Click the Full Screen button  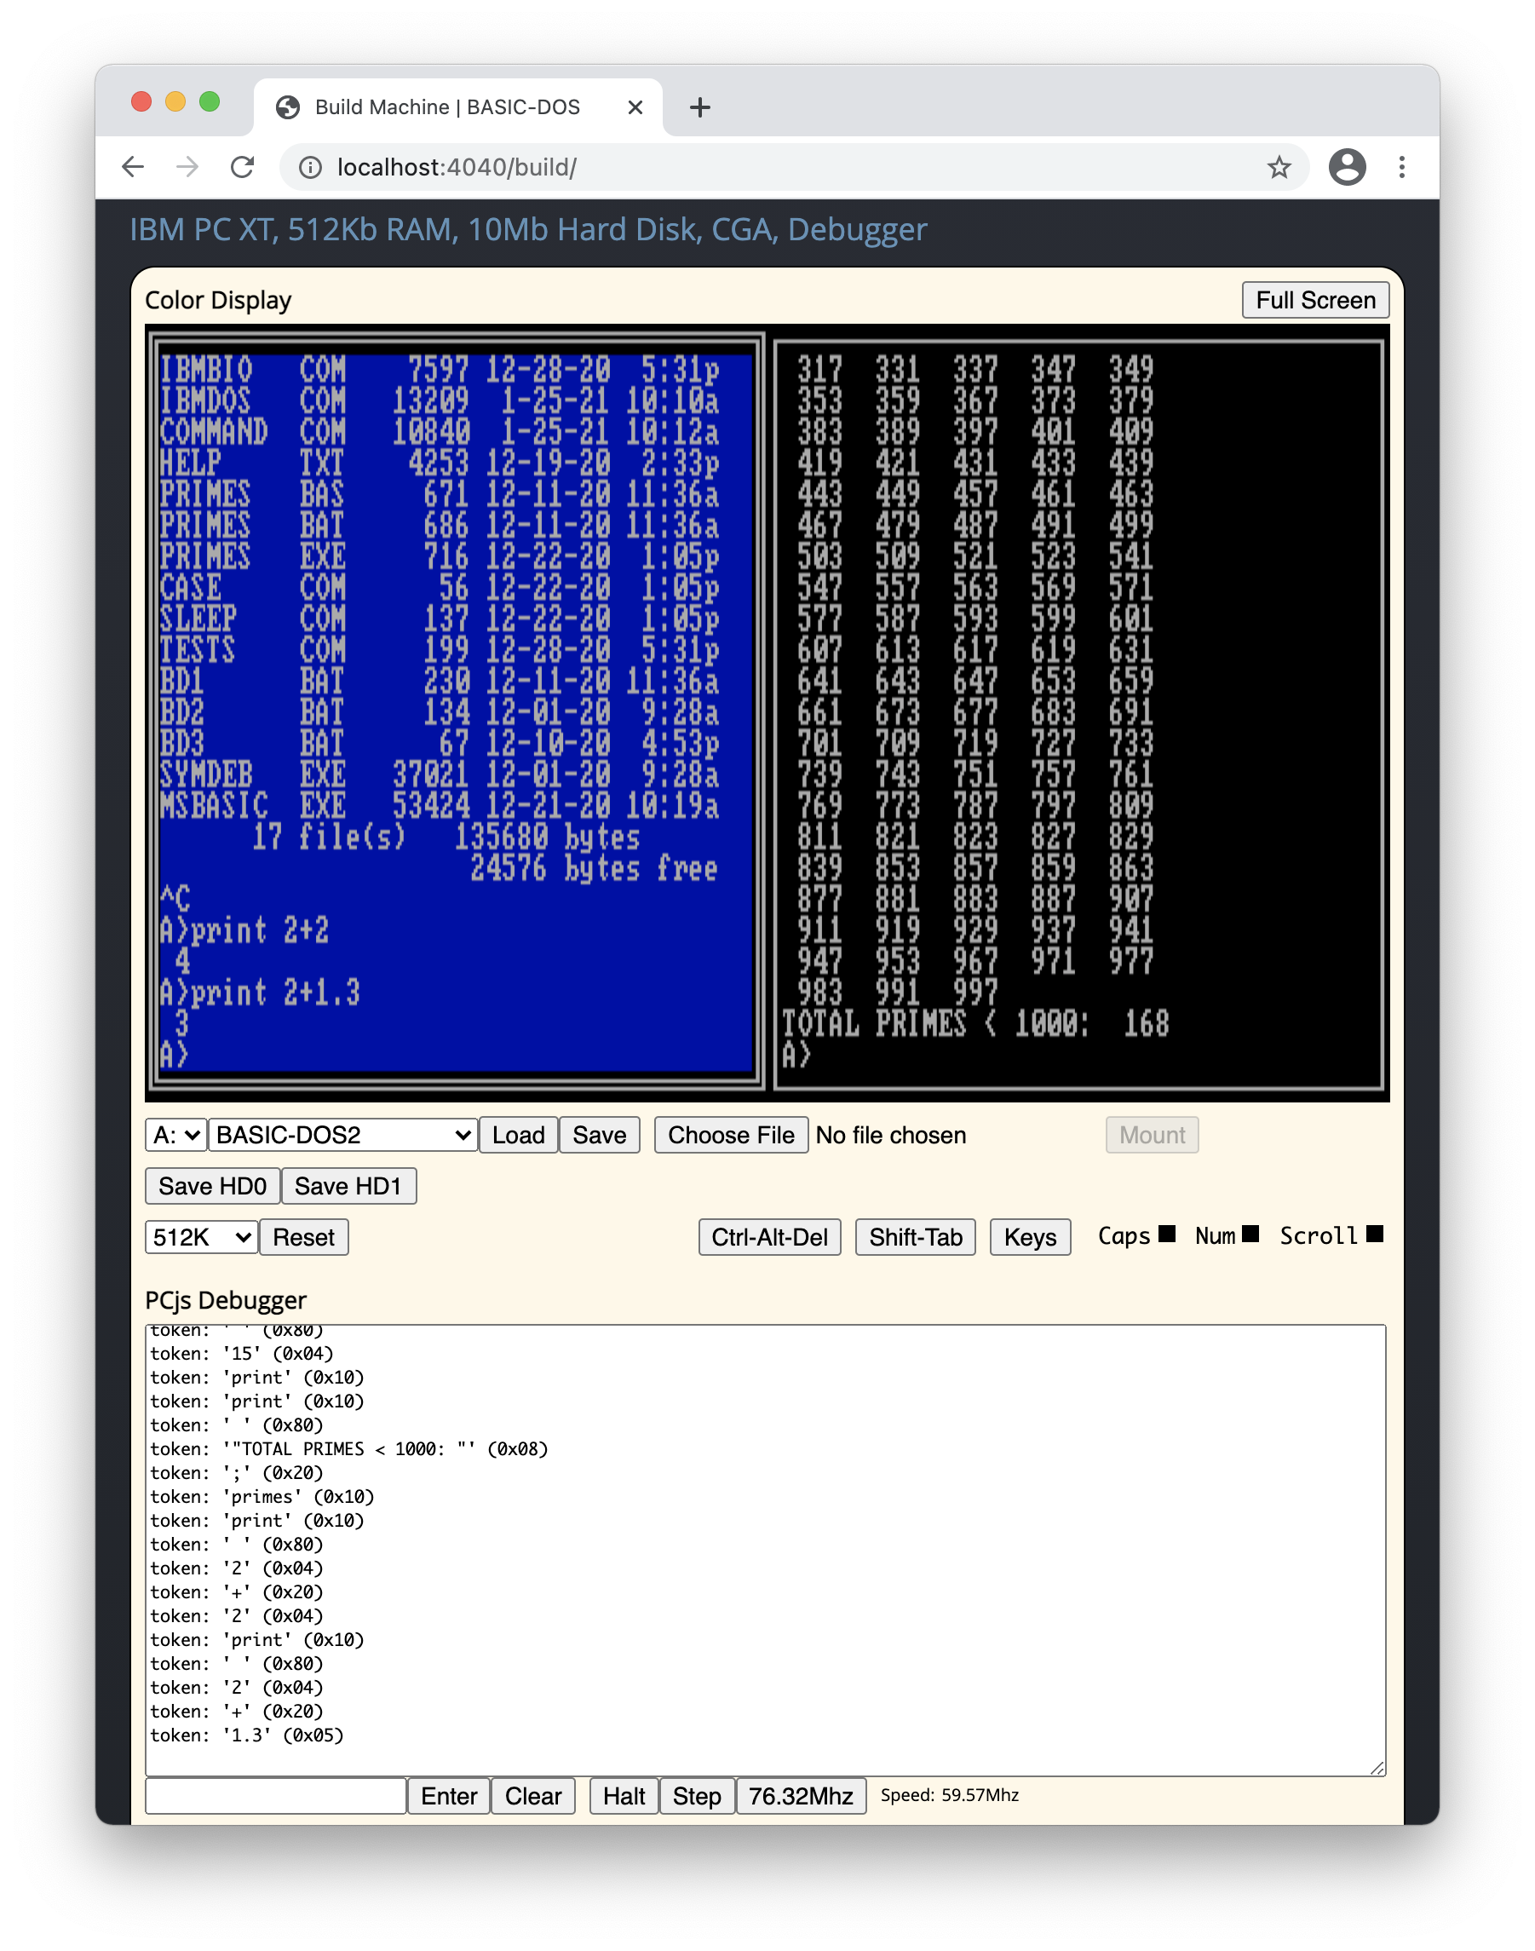[1315, 300]
